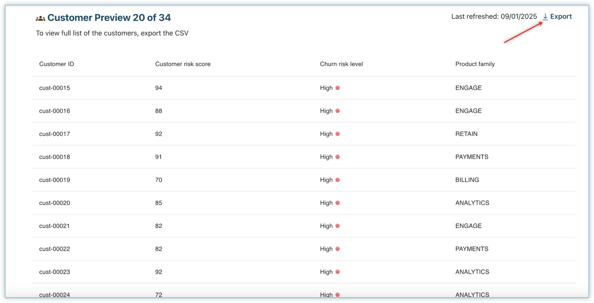
Task: Click the Churn risk level column header
Action: pyautogui.click(x=341, y=64)
